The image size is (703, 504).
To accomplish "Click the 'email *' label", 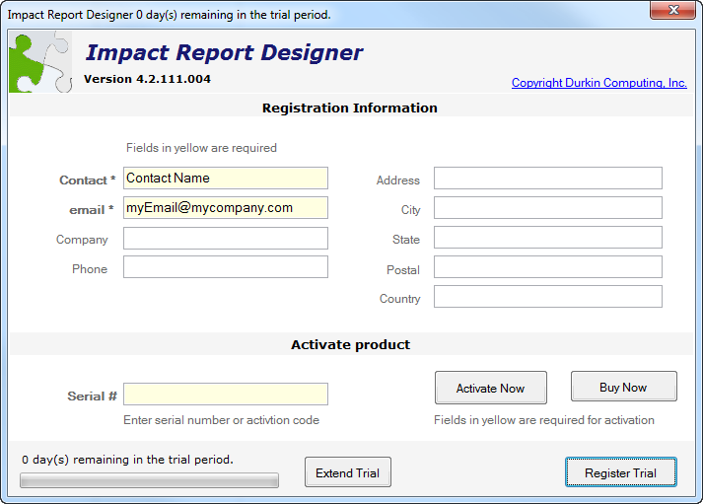I will [92, 210].
